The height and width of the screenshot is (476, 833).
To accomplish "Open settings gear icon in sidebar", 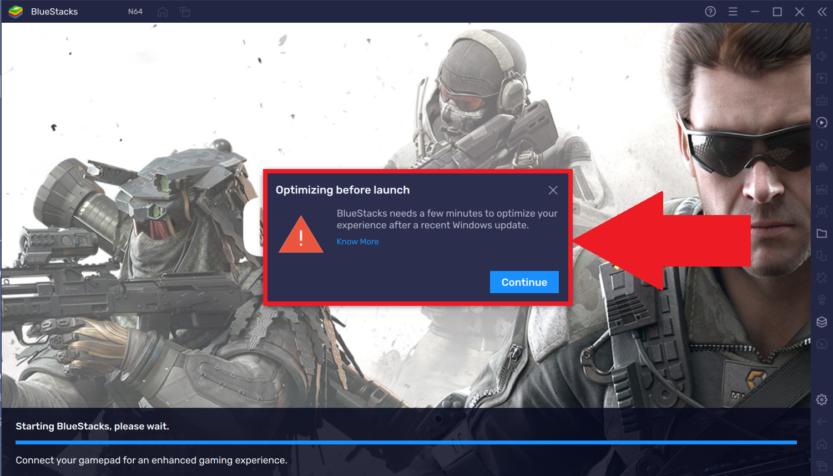I will [x=822, y=400].
